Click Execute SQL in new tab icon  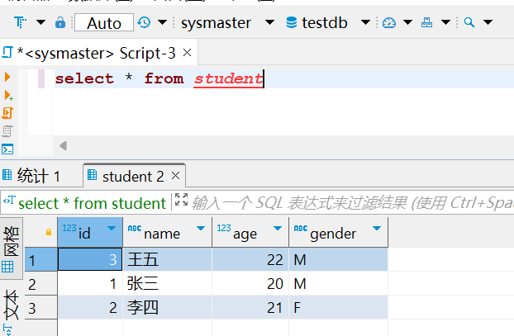(8, 95)
